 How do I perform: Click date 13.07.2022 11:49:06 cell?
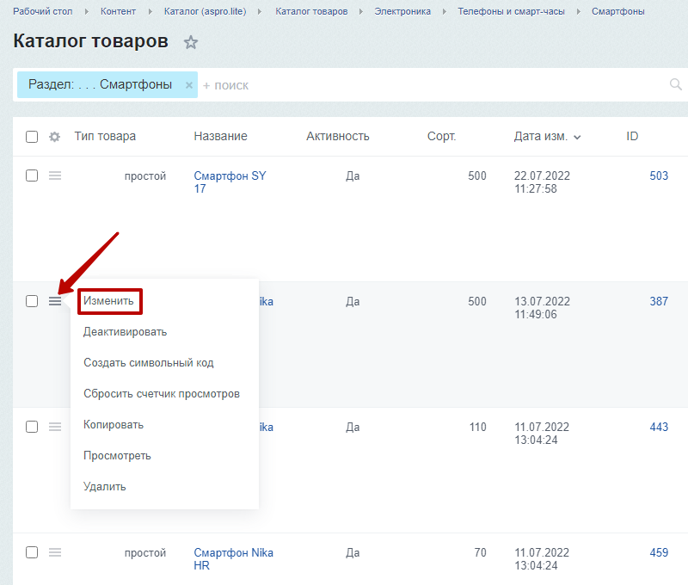542,308
